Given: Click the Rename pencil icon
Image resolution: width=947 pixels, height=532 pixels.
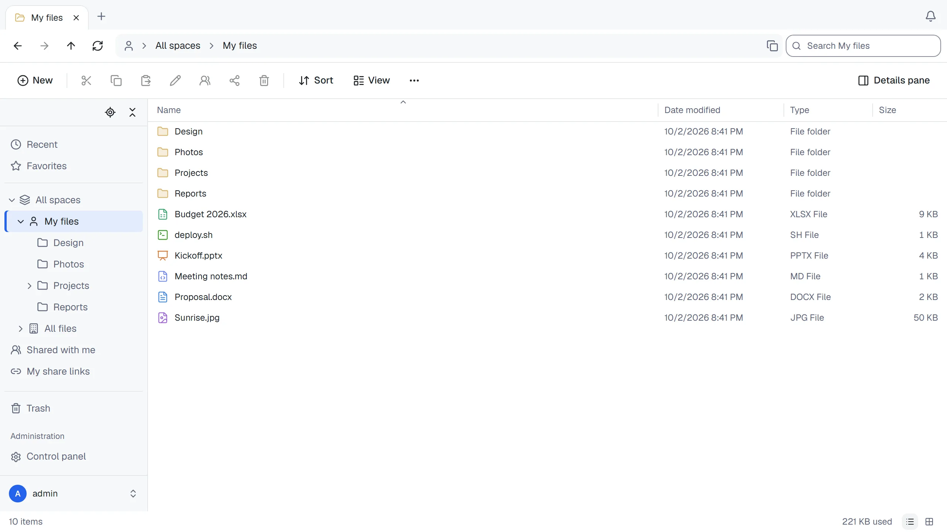Looking at the screenshot, I should pyautogui.click(x=175, y=81).
